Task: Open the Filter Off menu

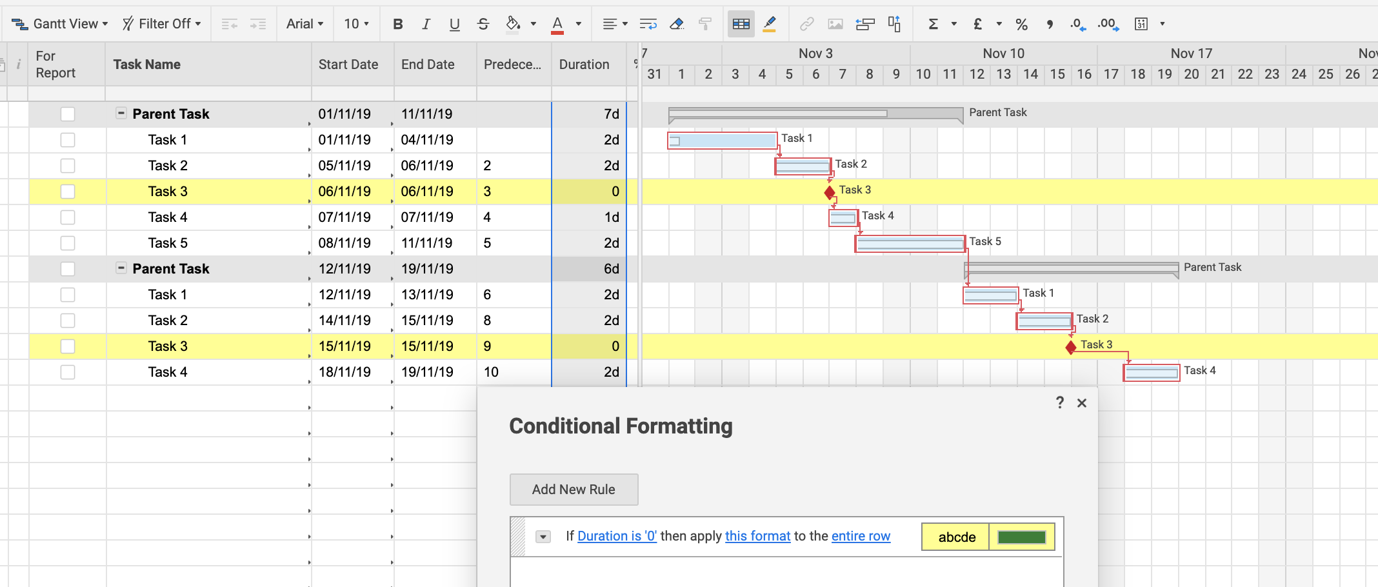Action: pyautogui.click(x=162, y=23)
